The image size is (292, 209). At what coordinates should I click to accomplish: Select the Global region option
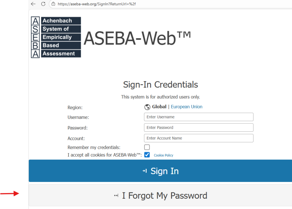159,107
